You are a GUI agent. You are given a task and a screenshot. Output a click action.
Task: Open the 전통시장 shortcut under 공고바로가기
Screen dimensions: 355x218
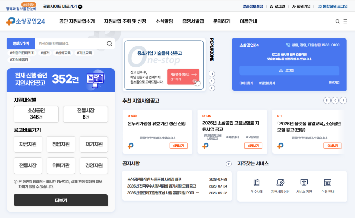[x=28, y=166]
